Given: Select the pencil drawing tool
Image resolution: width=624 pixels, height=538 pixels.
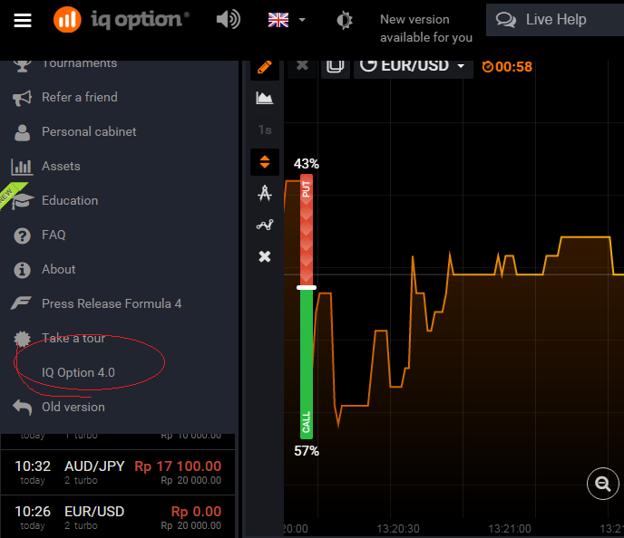Looking at the screenshot, I should coord(265,68).
